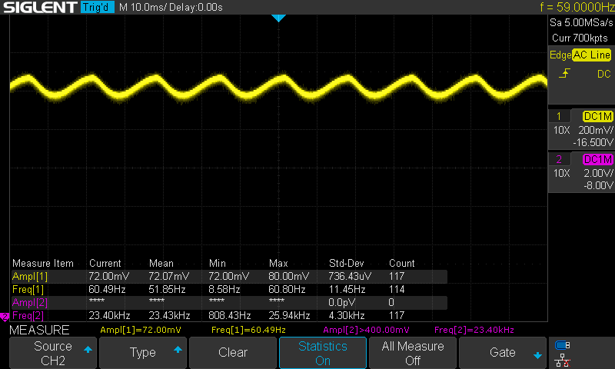Click the channel 1 number badge

[559, 115]
